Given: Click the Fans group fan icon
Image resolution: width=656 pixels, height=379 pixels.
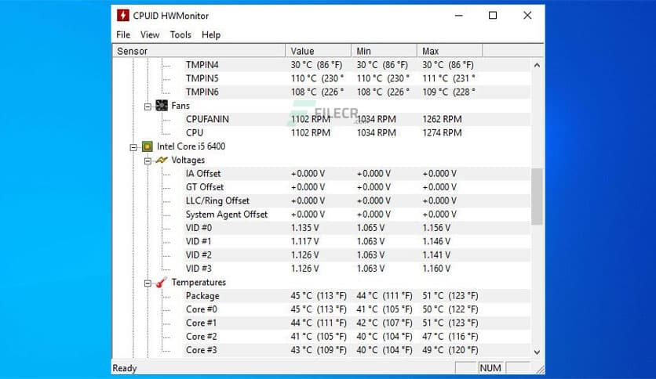Looking at the screenshot, I should point(162,106).
